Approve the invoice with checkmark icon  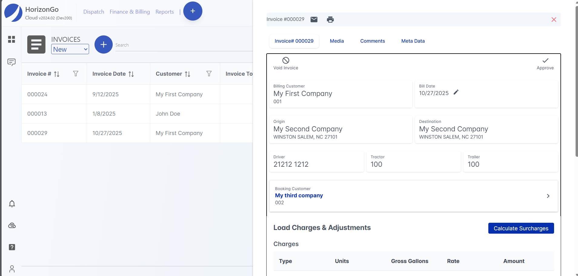pyautogui.click(x=545, y=61)
